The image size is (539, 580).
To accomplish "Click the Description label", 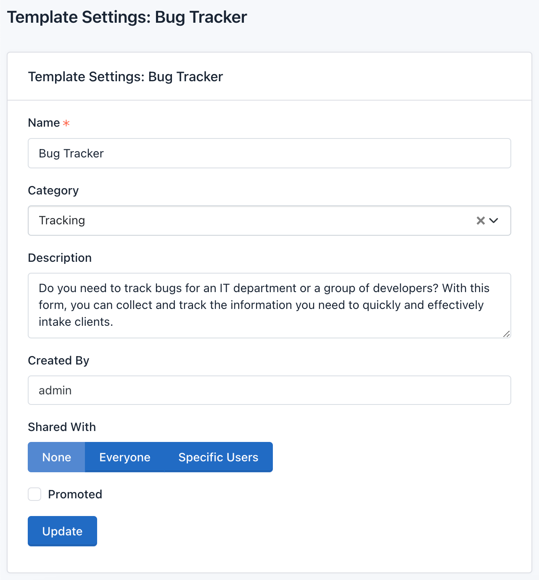I will pyautogui.click(x=60, y=258).
